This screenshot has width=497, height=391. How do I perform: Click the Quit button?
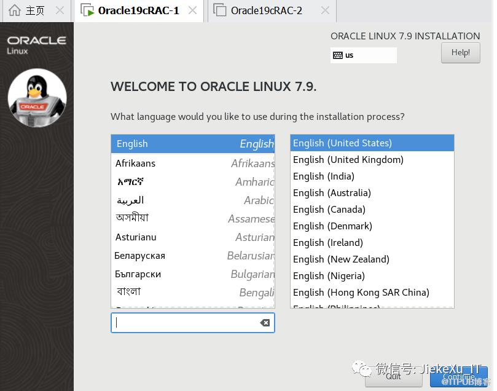pyautogui.click(x=393, y=377)
